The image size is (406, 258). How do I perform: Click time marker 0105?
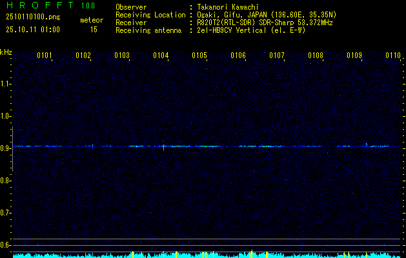[x=199, y=55]
